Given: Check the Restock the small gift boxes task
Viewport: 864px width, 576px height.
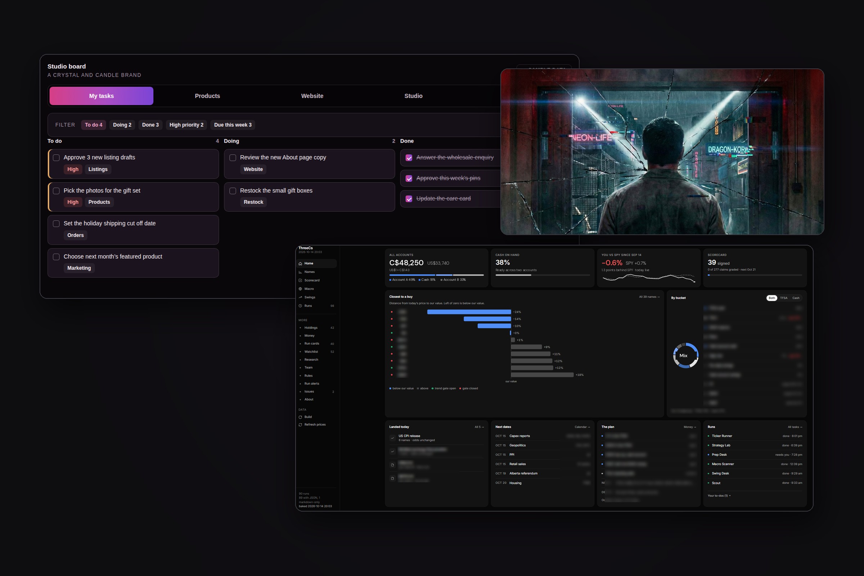Looking at the screenshot, I should [233, 191].
